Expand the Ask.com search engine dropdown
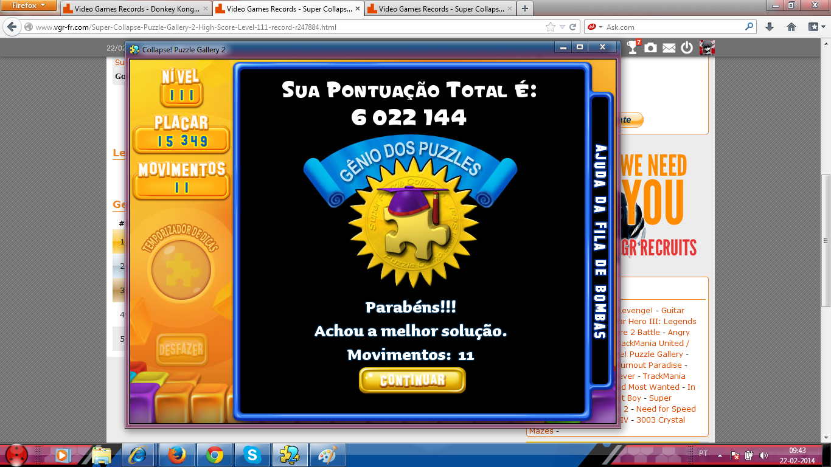 594,27
